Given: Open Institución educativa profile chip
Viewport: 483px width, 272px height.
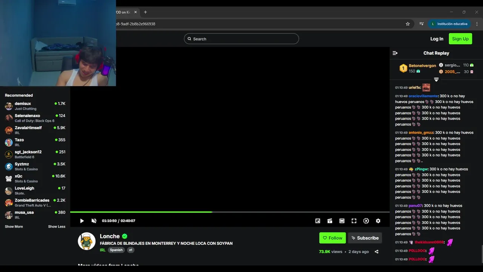Looking at the screenshot, I should coord(449,24).
